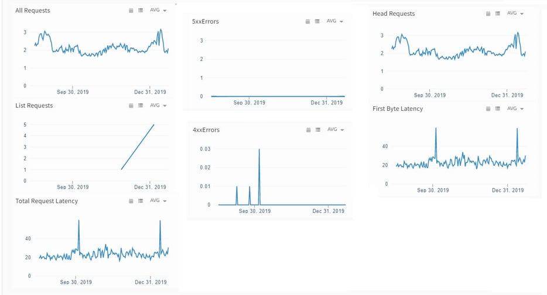Show list icon on 5xxErrors chart
The width and height of the screenshot is (547, 295).
coord(317,22)
